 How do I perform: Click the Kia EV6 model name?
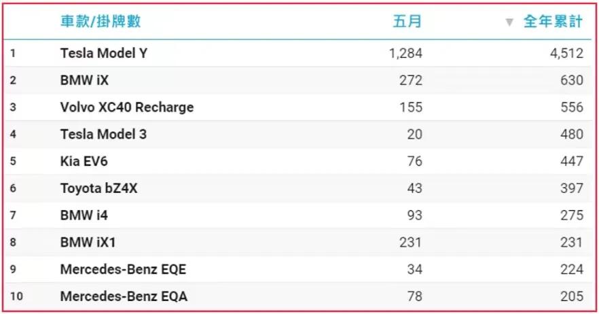[84, 161]
